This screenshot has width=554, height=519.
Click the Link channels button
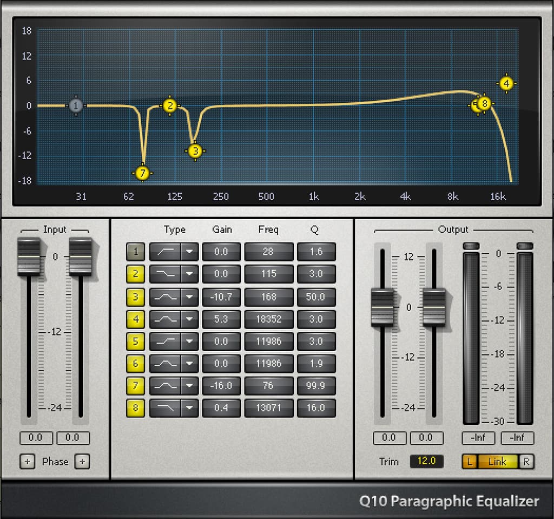point(498,462)
